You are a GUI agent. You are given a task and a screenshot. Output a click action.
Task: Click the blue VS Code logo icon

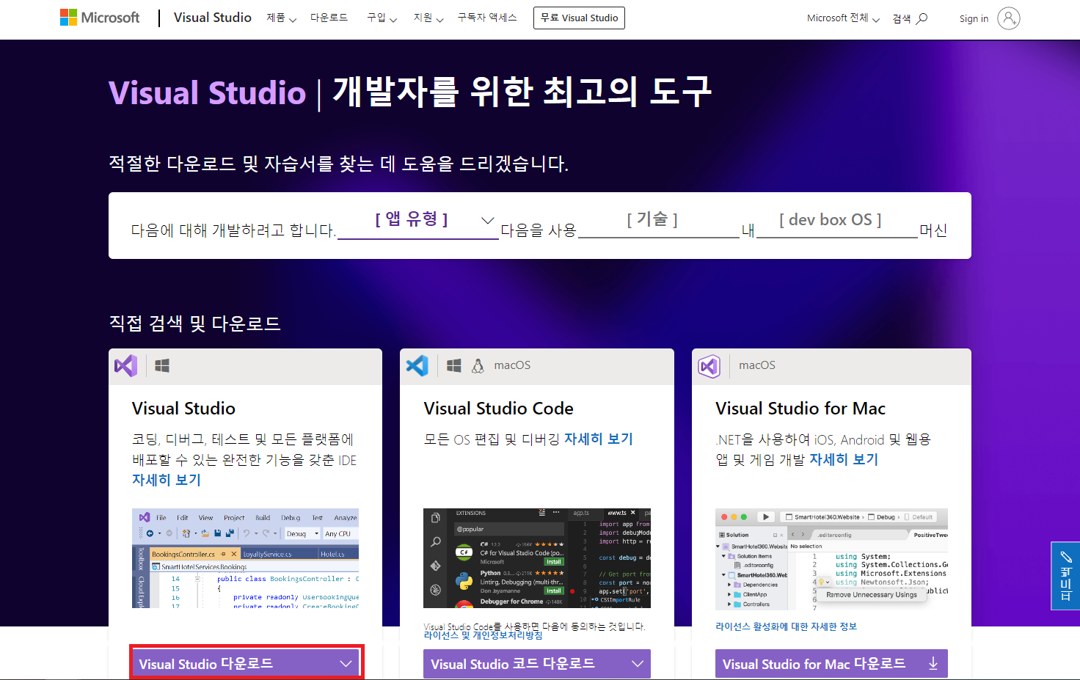[417, 365]
